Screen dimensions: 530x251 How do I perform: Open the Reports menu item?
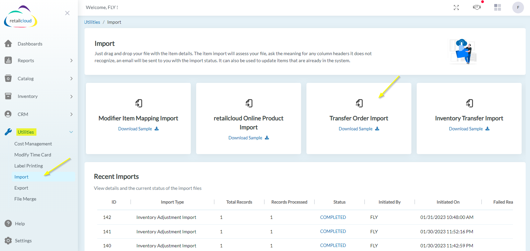click(x=26, y=60)
